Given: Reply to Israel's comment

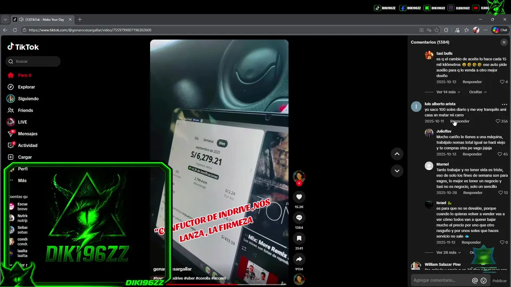Looking at the screenshot, I should pos(471,242).
